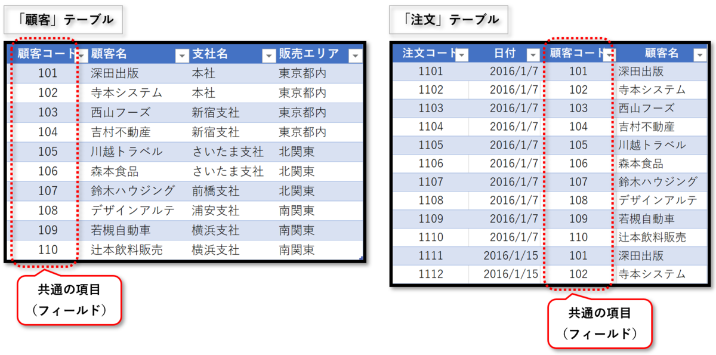716x355 pixels.
Task: Click 深田出版 in order 1111 row
Action: [640, 256]
